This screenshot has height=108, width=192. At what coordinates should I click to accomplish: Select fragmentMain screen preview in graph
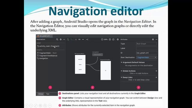click(x=80, y=64)
